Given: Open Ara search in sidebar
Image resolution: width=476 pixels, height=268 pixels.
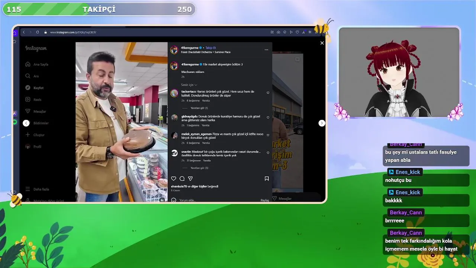Looking at the screenshot, I should point(32,76).
